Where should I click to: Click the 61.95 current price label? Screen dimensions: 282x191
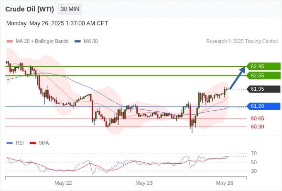click(263, 89)
